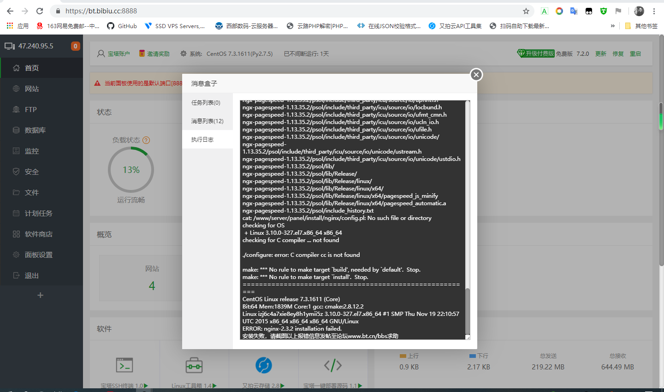The image size is (664, 392).
Task: Open the Chrome profile avatar
Action: (639, 11)
